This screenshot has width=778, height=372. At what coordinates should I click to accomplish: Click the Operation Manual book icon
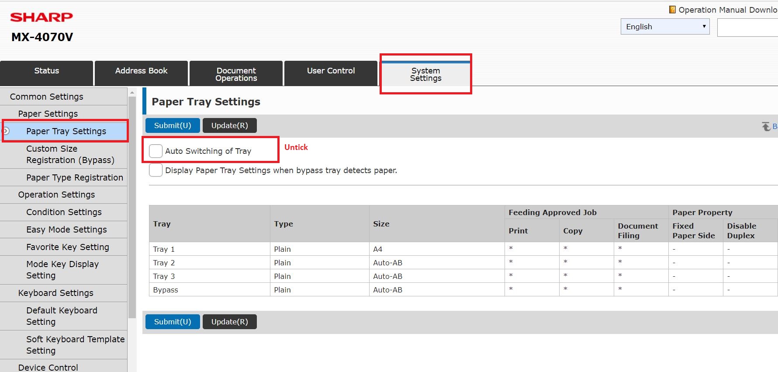click(672, 10)
